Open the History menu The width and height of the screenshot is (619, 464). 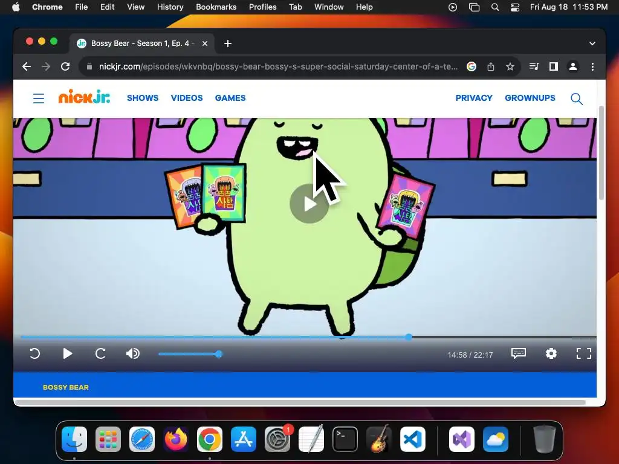[170, 7]
